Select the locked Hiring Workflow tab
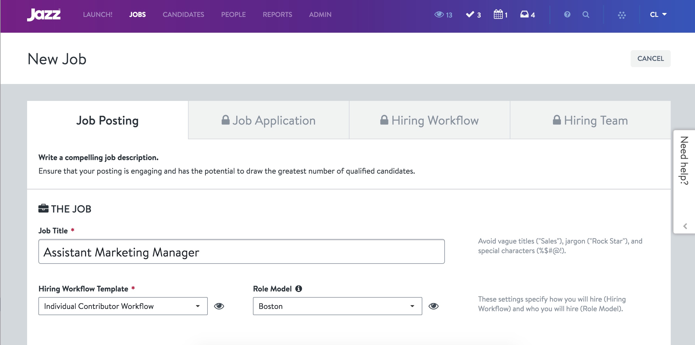This screenshot has width=695, height=345. point(429,120)
